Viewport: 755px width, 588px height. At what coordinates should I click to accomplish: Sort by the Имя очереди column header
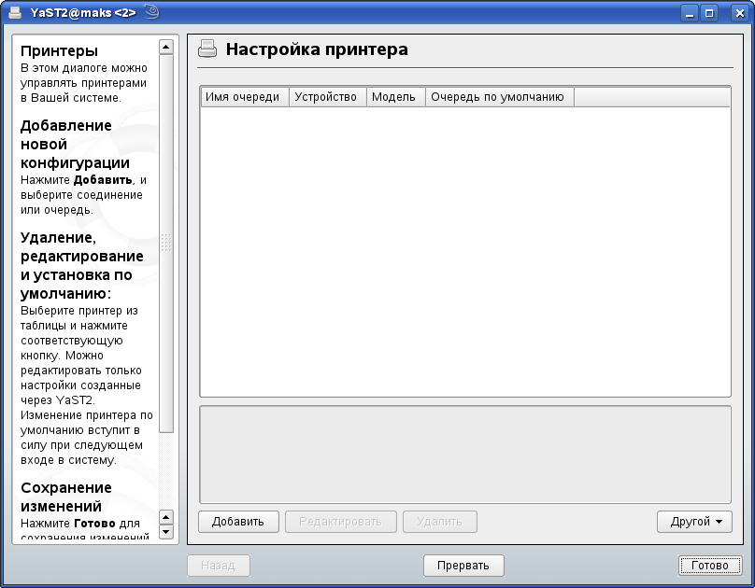[243, 97]
